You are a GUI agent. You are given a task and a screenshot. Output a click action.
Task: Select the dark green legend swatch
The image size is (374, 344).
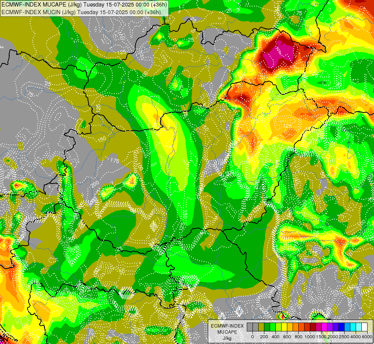point(267,327)
